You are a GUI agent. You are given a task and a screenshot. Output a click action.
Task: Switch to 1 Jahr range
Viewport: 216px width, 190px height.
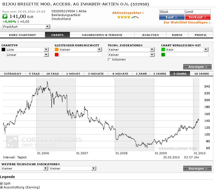click(141, 74)
